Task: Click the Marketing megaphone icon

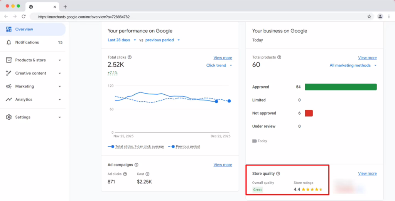Action: (x=9, y=86)
